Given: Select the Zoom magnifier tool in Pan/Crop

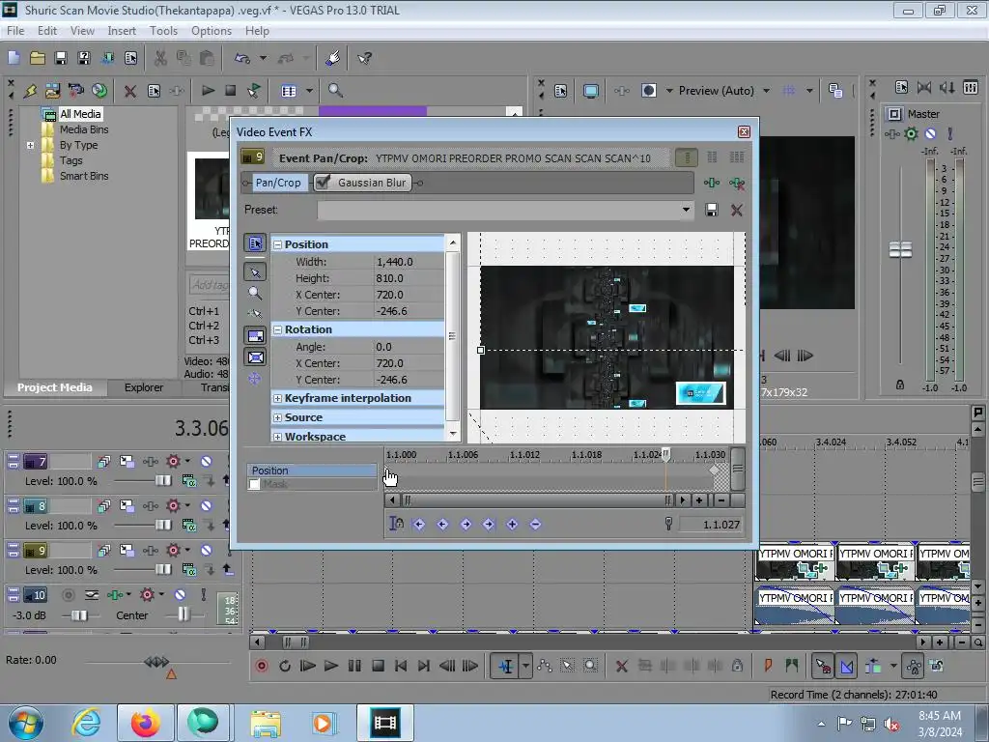Looking at the screenshot, I should 255,293.
